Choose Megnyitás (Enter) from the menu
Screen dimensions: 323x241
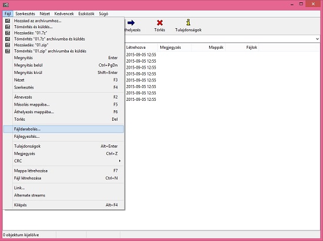pos(63,58)
